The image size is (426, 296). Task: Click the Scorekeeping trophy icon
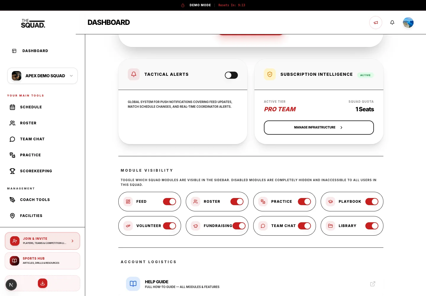tap(12, 171)
